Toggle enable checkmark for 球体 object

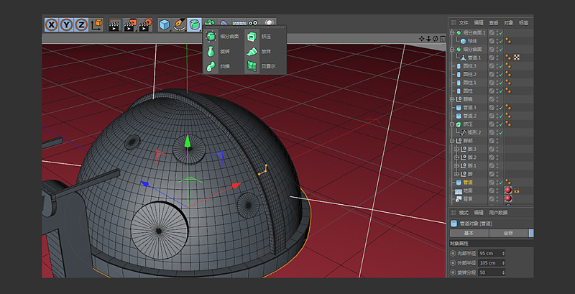500,41
